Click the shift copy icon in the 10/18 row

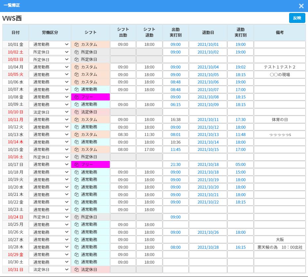(77, 172)
